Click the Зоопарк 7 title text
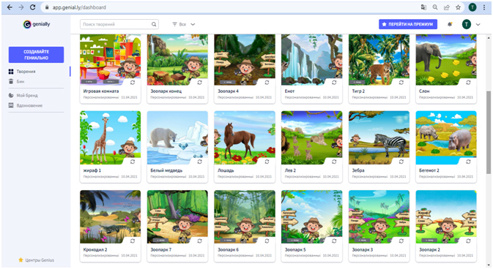This screenshot has height=269, width=493. (161, 249)
